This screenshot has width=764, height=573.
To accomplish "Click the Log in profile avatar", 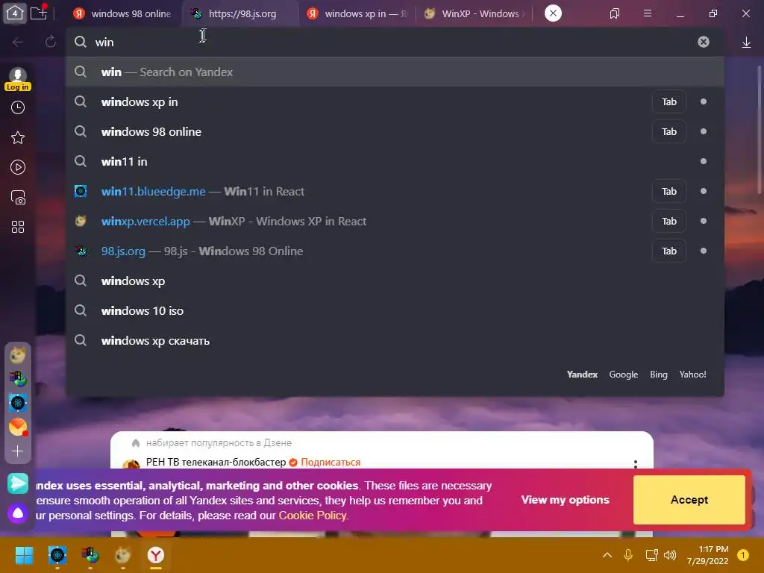I will coord(18,79).
